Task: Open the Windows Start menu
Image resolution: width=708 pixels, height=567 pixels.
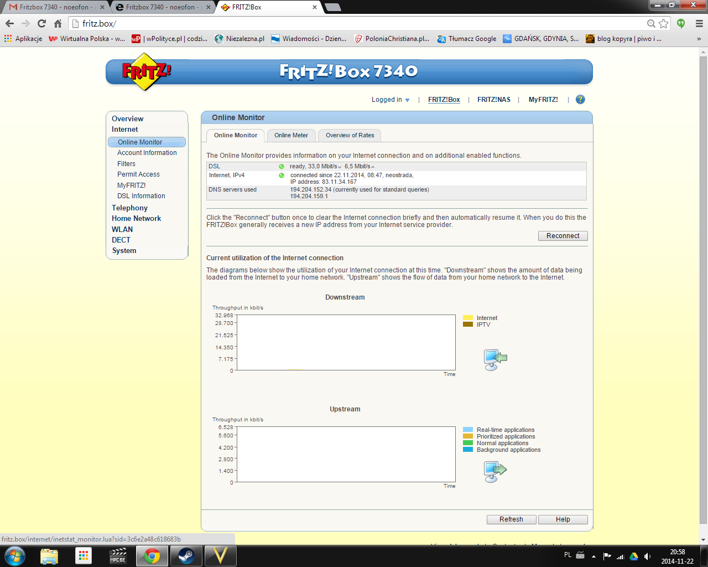Action: pos(14,556)
